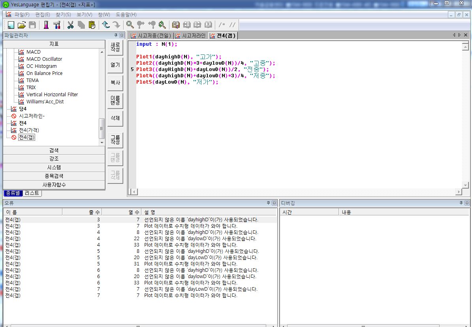Image resolution: width=472 pixels, height=327 pixels.
Task: Toggle pin on the 디버깅 panel
Action: 461,203
